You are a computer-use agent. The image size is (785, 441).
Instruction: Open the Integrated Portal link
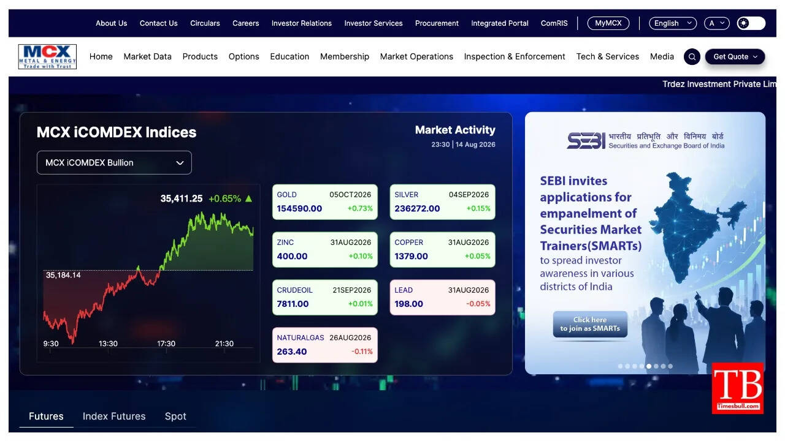(x=500, y=23)
